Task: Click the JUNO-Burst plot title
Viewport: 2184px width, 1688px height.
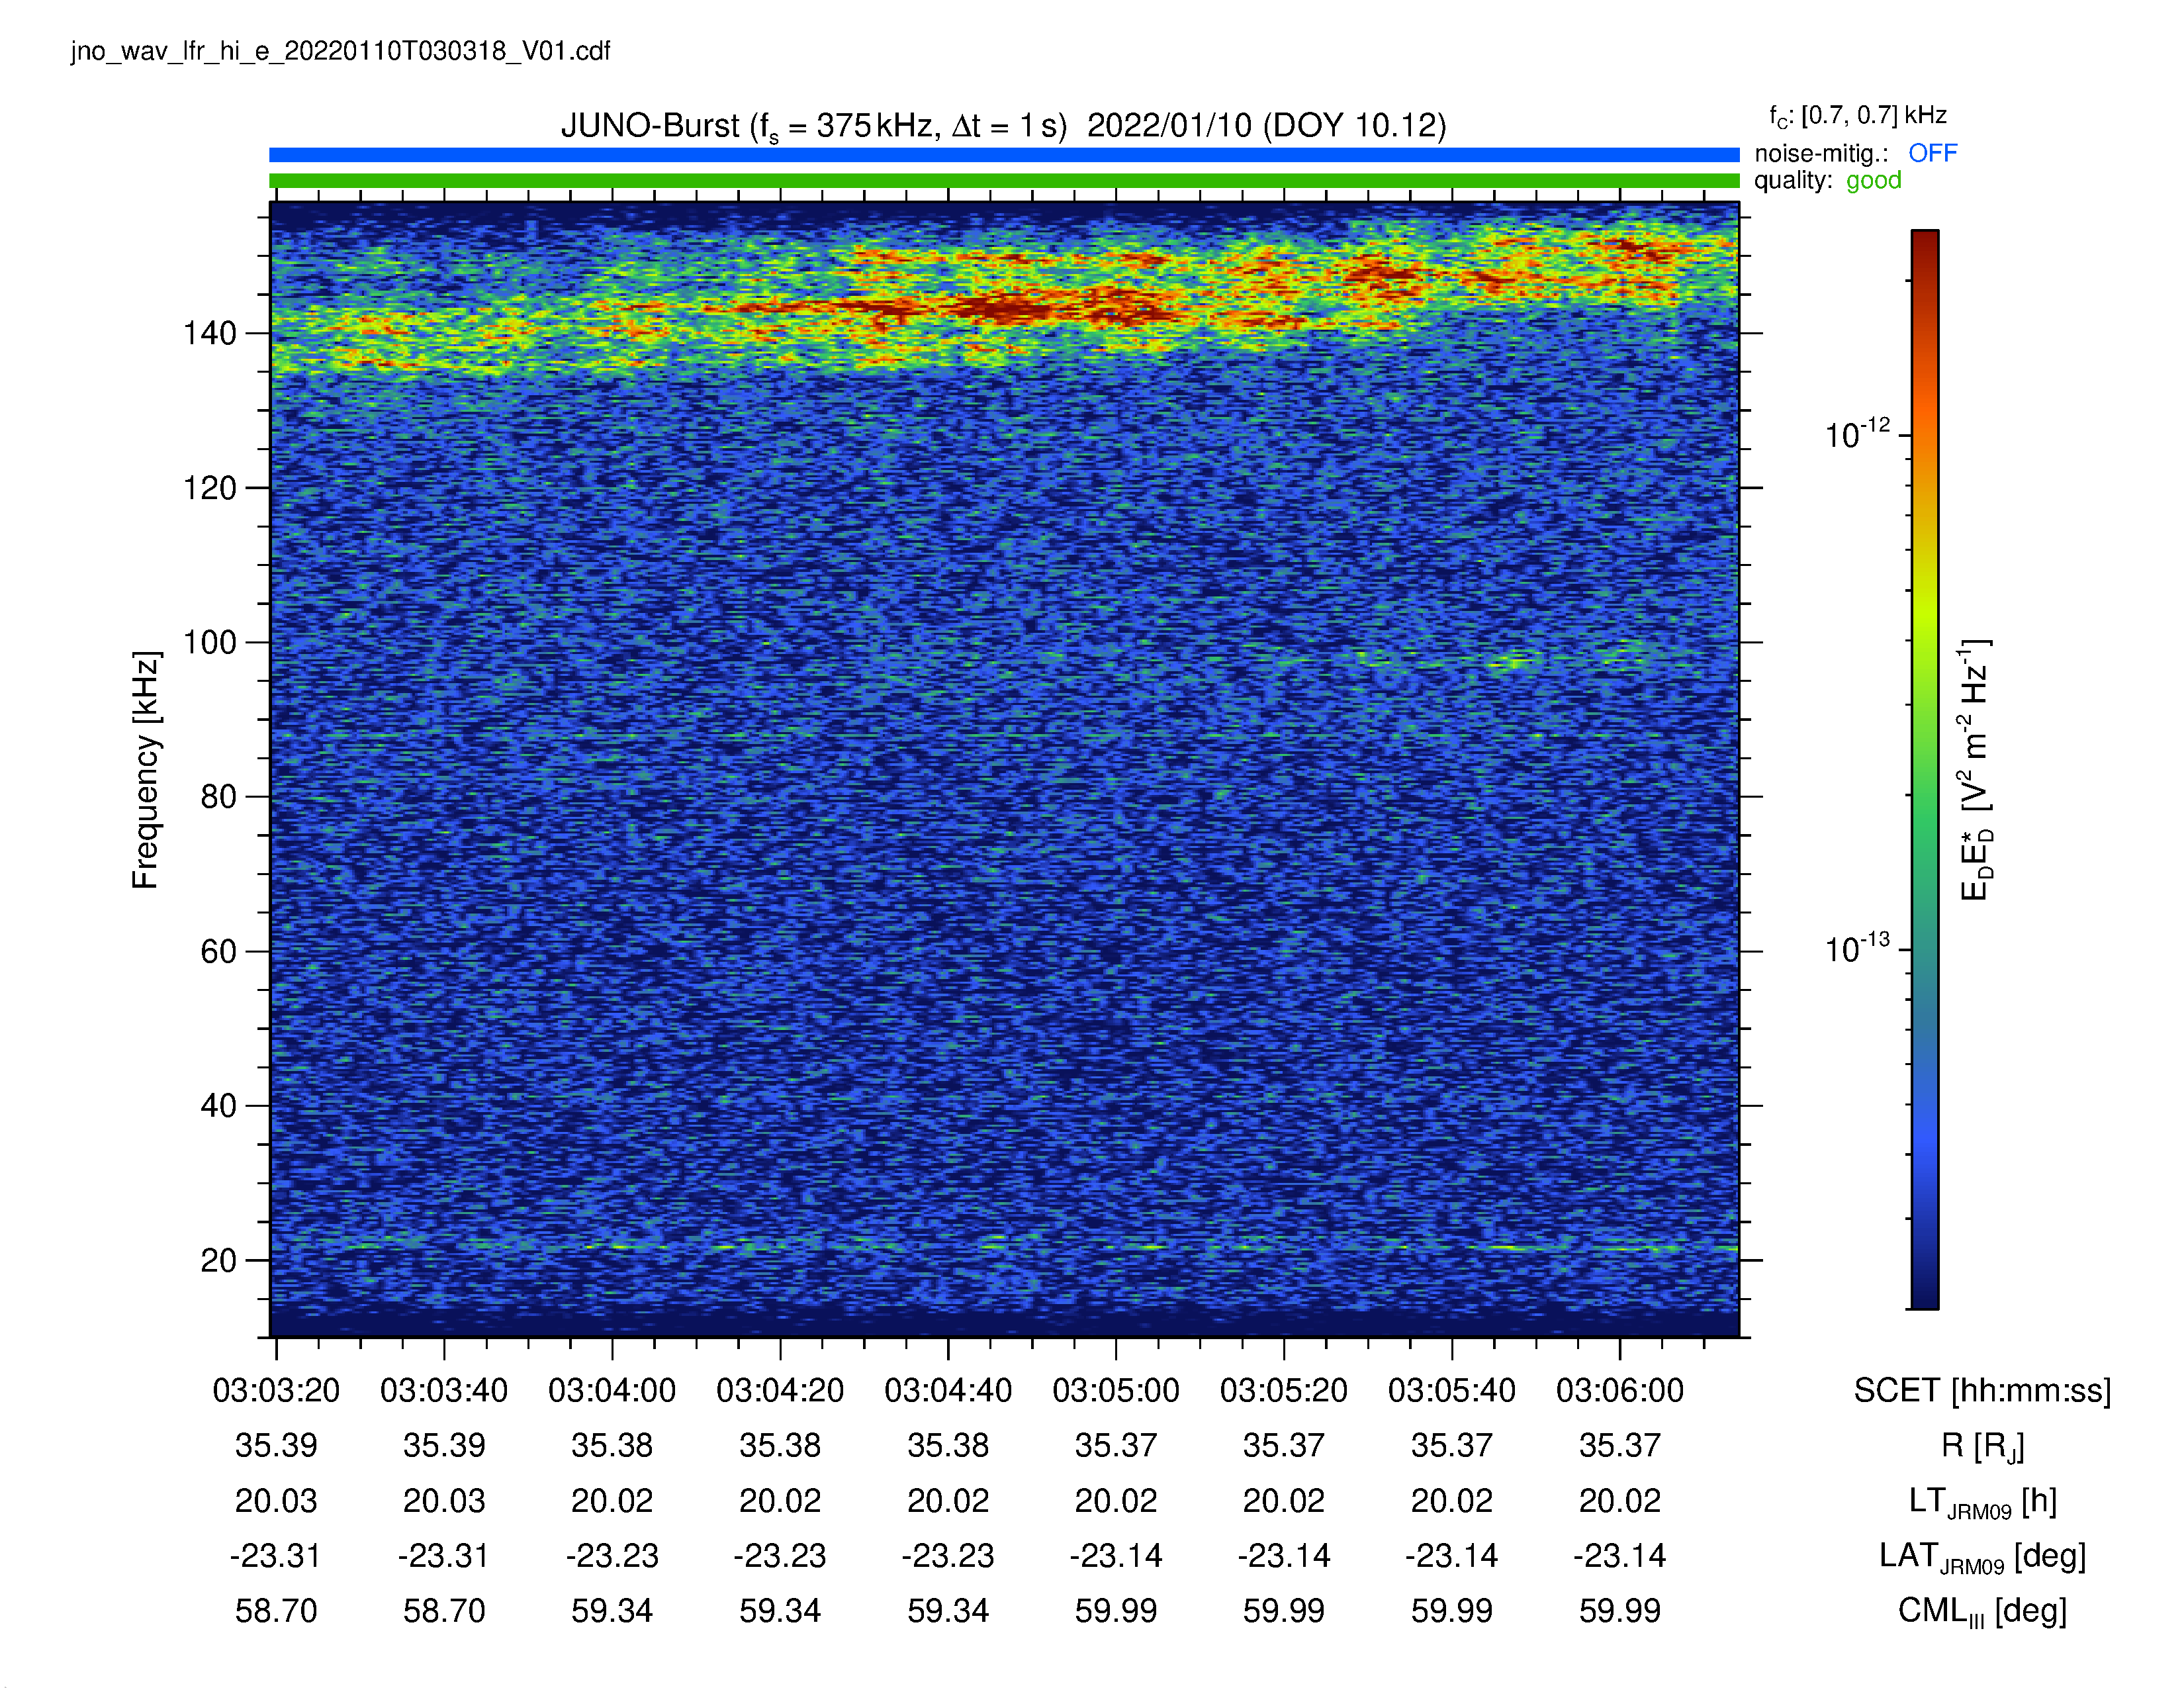Action: [x=1003, y=126]
